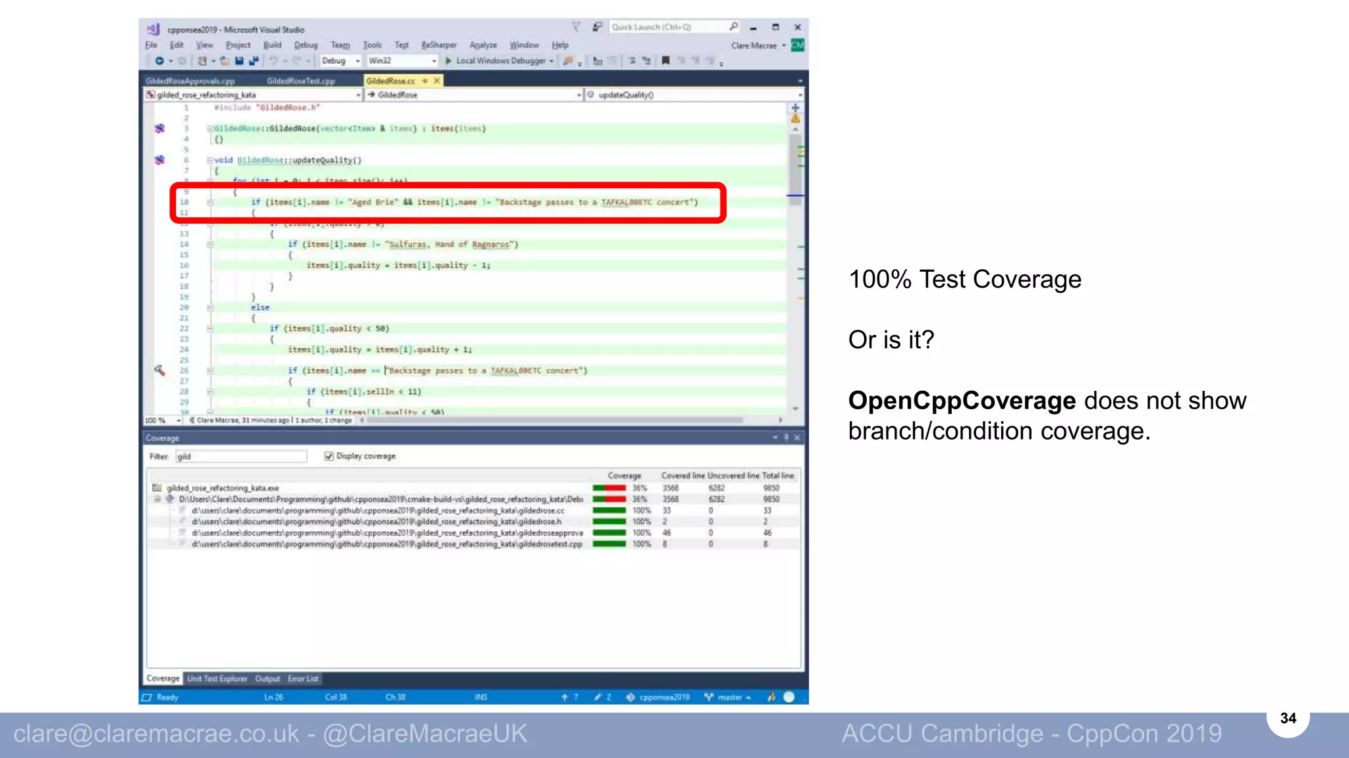
Task: Open the document tabs overflow dropdown
Action: (x=800, y=80)
